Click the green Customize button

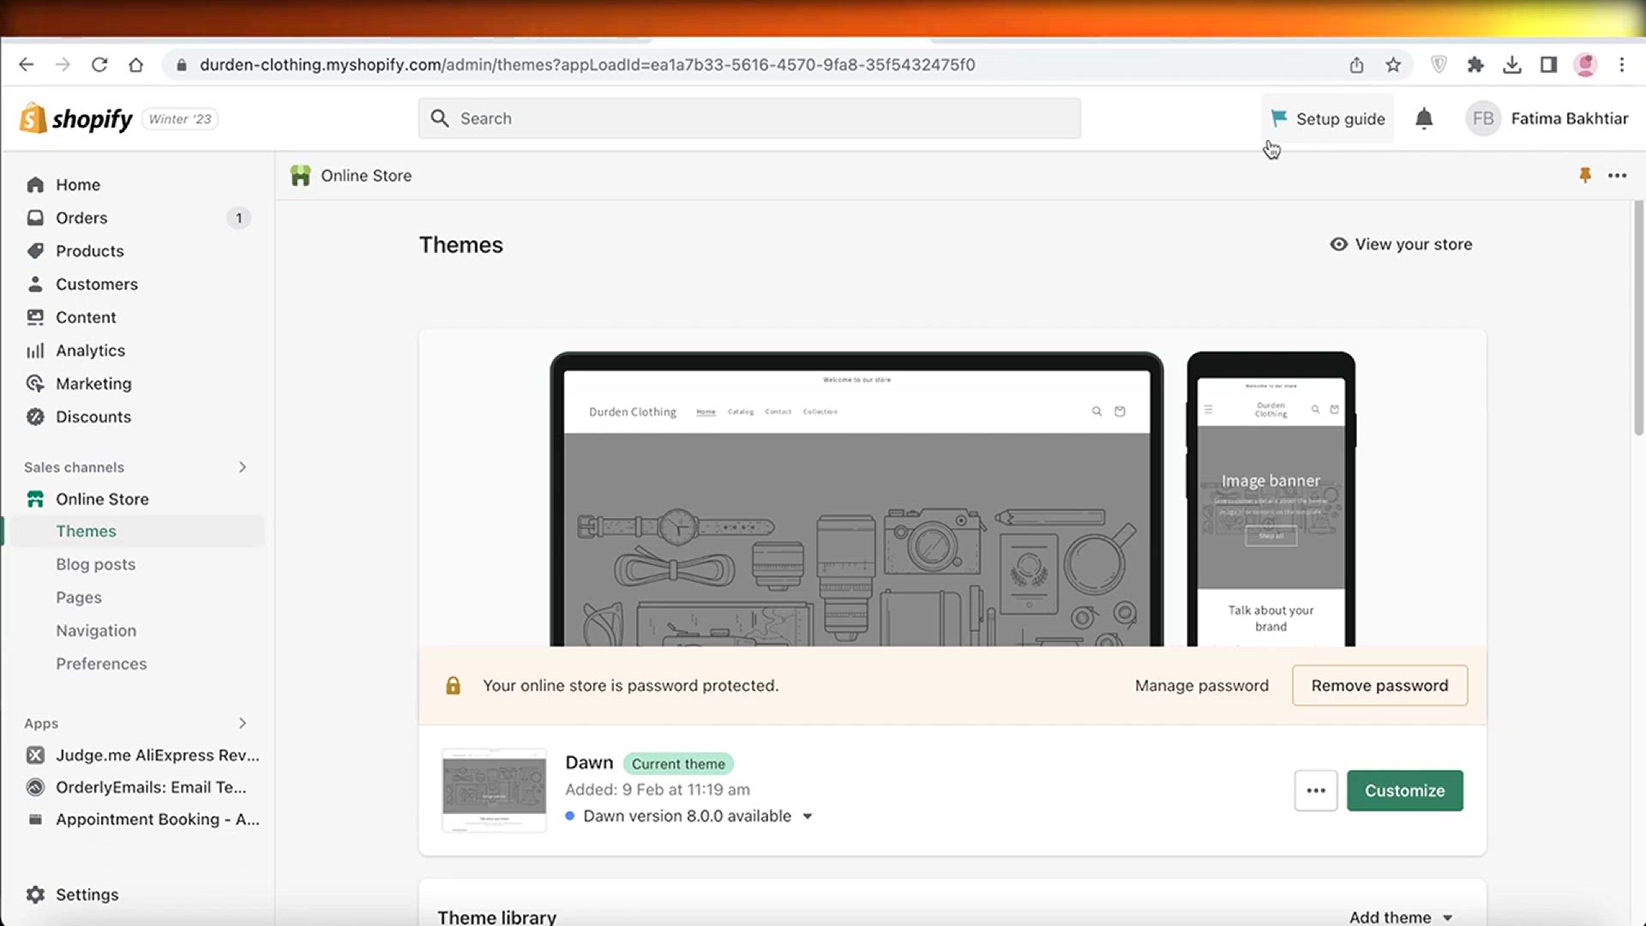tap(1404, 791)
